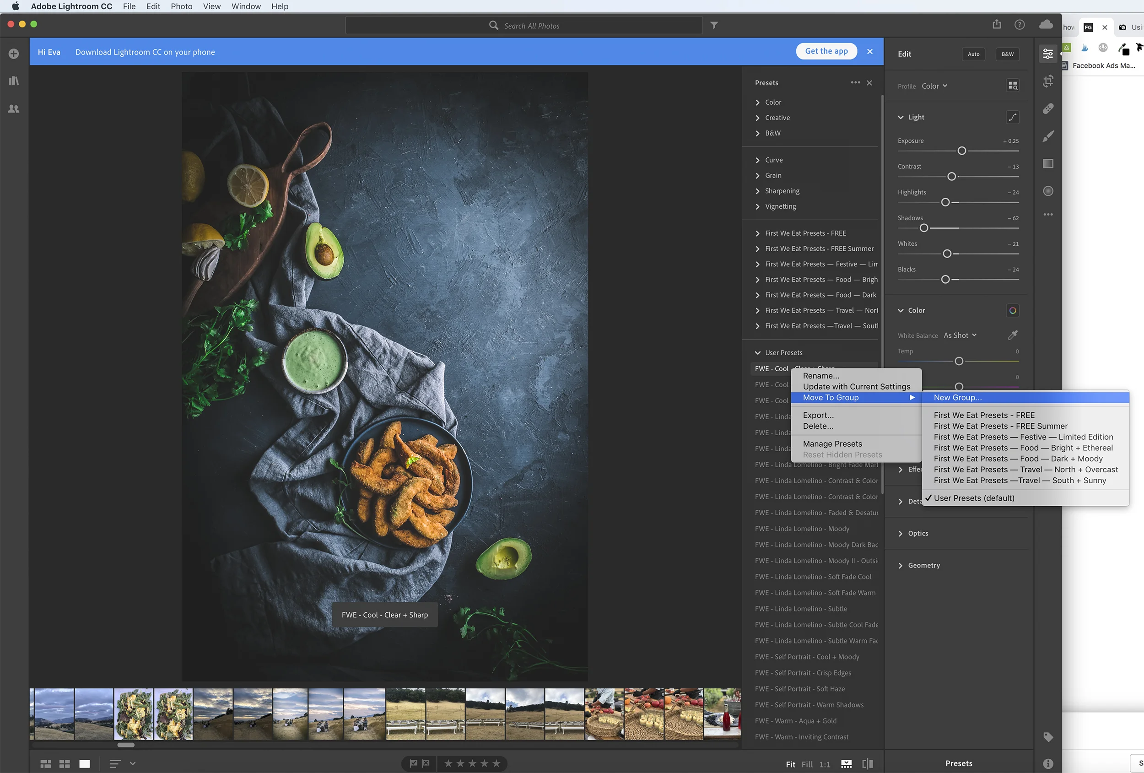The image size is (1144, 773).
Task: Select the Healing Brush tool
Action: (1048, 108)
